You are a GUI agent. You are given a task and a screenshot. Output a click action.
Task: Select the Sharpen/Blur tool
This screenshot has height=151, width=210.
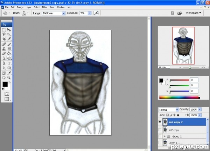(4, 58)
